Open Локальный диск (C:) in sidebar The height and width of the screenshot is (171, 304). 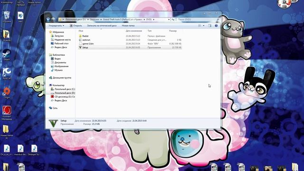click(63, 89)
